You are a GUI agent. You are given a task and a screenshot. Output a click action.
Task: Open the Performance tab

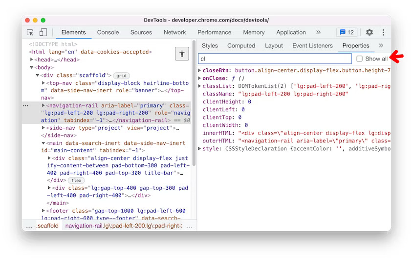(x=215, y=32)
